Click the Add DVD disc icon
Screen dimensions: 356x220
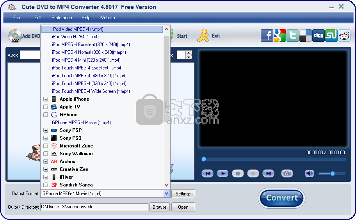pos(15,36)
